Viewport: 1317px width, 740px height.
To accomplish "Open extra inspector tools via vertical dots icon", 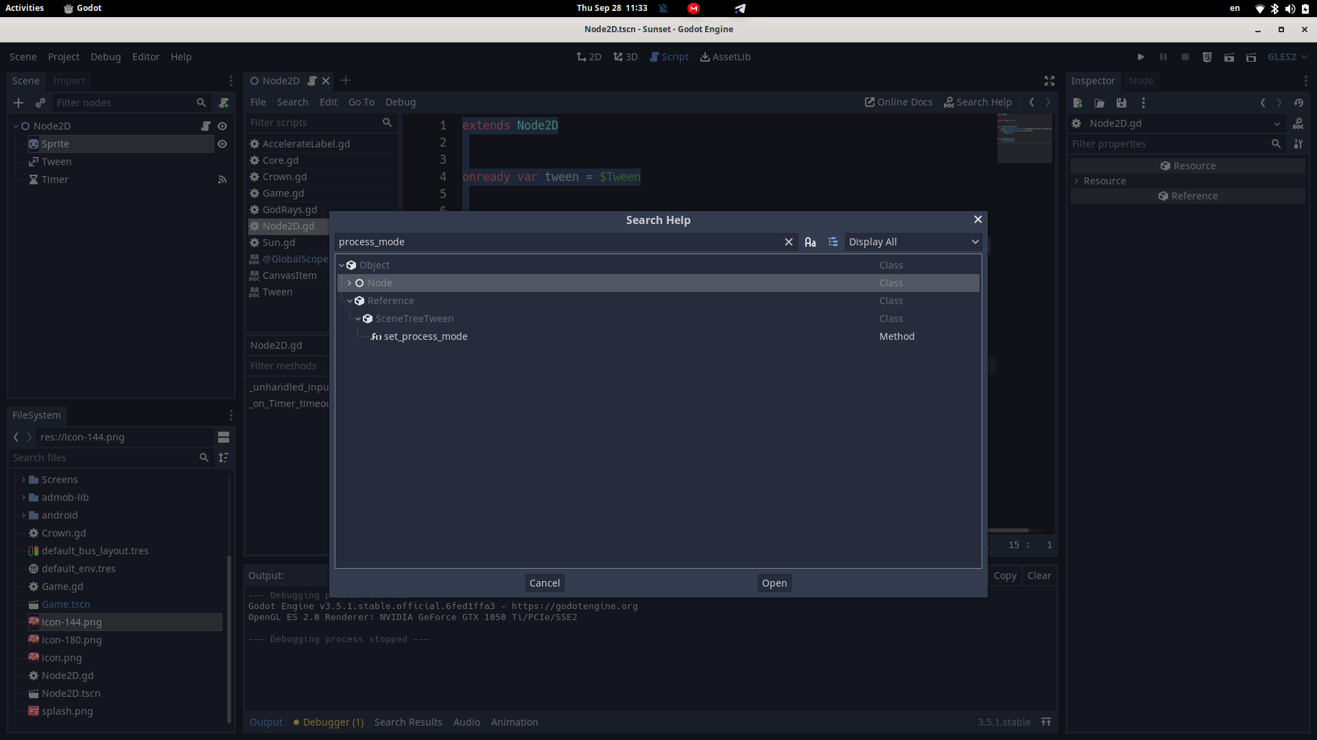I will [x=1143, y=103].
